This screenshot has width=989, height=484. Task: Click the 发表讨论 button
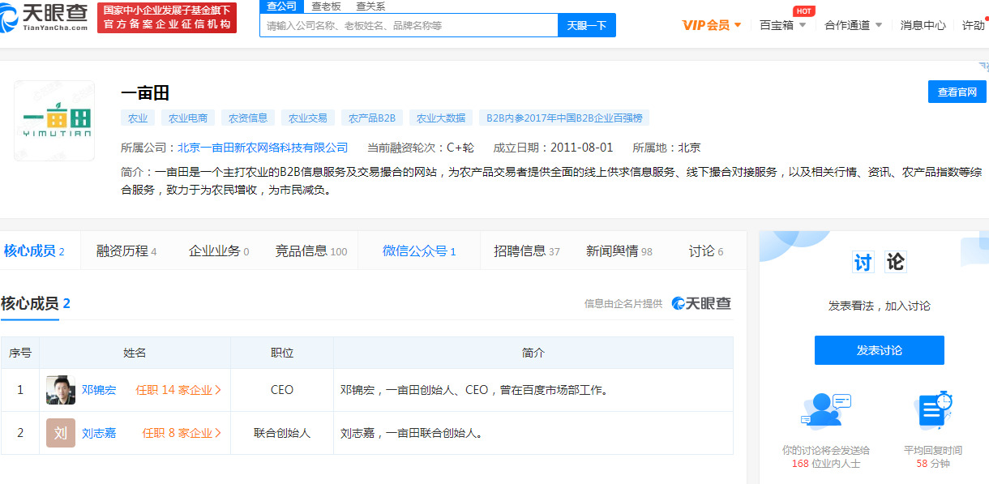click(880, 350)
